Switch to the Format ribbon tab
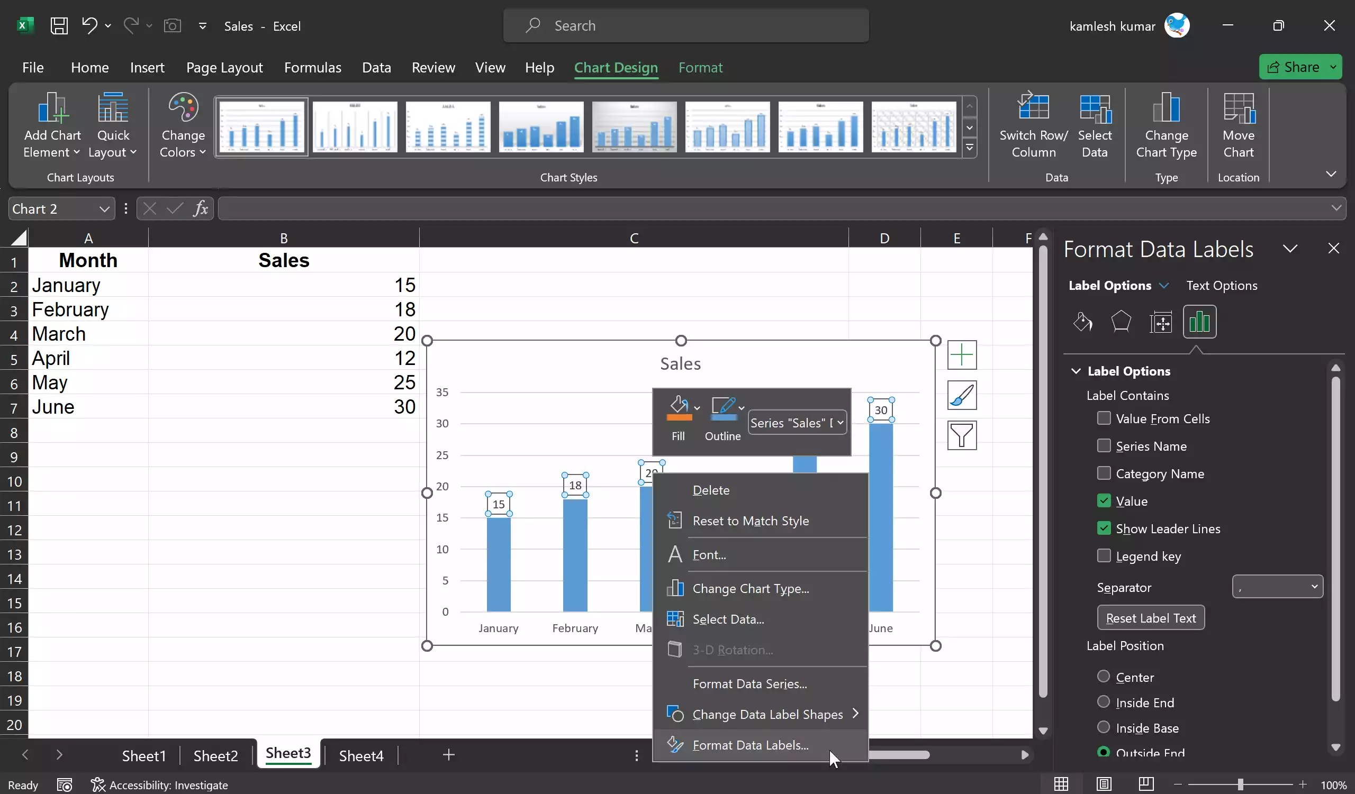 point(701,68)
